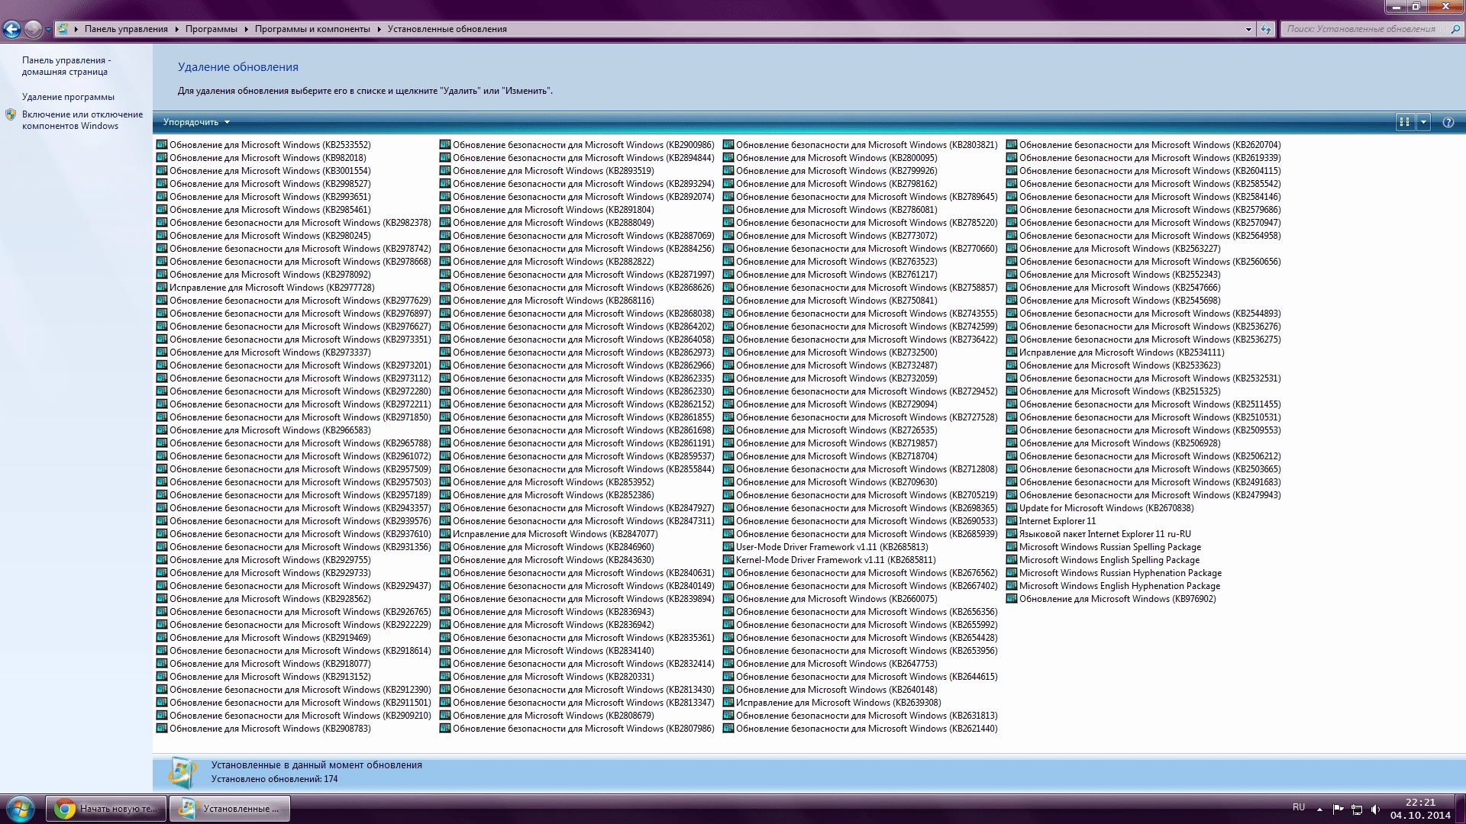Open 'Панель управления - домашняя страница' link
Viewport: 1466px width, 824px height.
tap(66, 66)
